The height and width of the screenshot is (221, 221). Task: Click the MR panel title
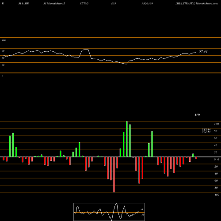click(x=197, y=115)
